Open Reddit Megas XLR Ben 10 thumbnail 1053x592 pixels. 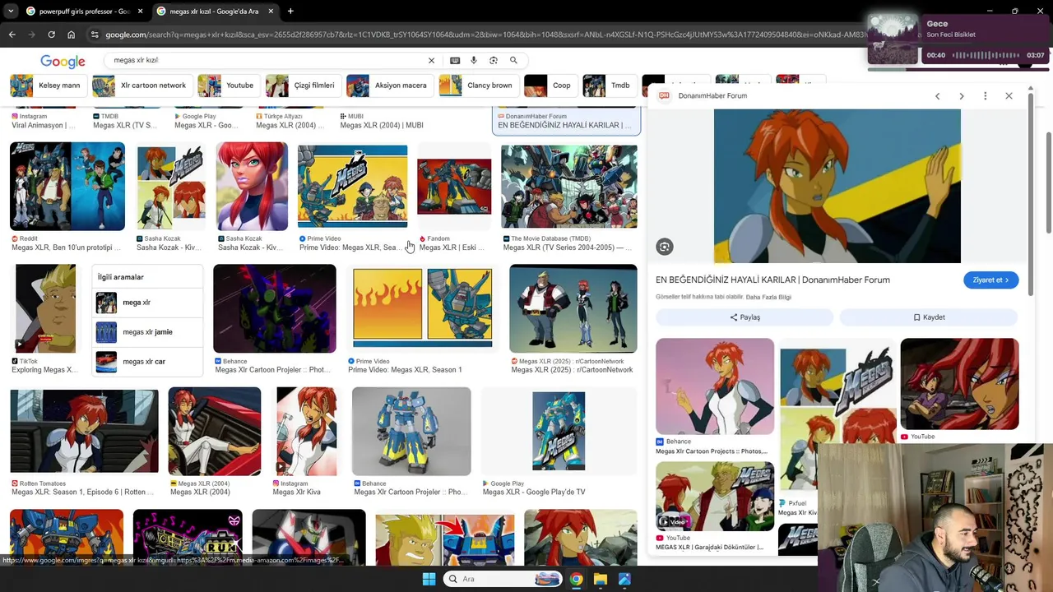[x=67, y=187]
